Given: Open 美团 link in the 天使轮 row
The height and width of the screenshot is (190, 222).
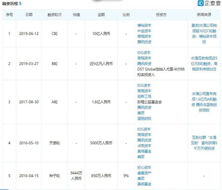Looking at the screenshot, I should coord(141,157).
